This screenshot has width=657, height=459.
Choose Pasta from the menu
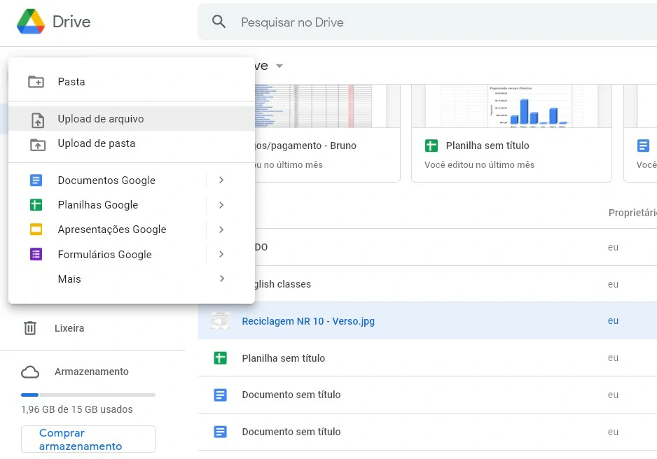point(132,82)
